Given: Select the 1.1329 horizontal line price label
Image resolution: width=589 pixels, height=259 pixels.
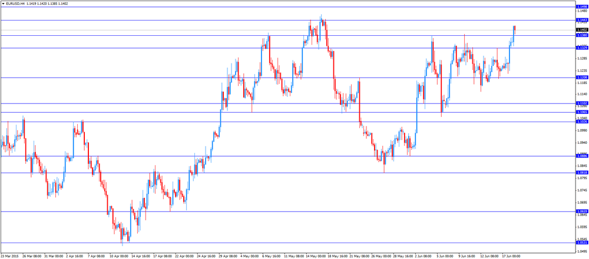Looking at the screenshot, I should (581, 48).
